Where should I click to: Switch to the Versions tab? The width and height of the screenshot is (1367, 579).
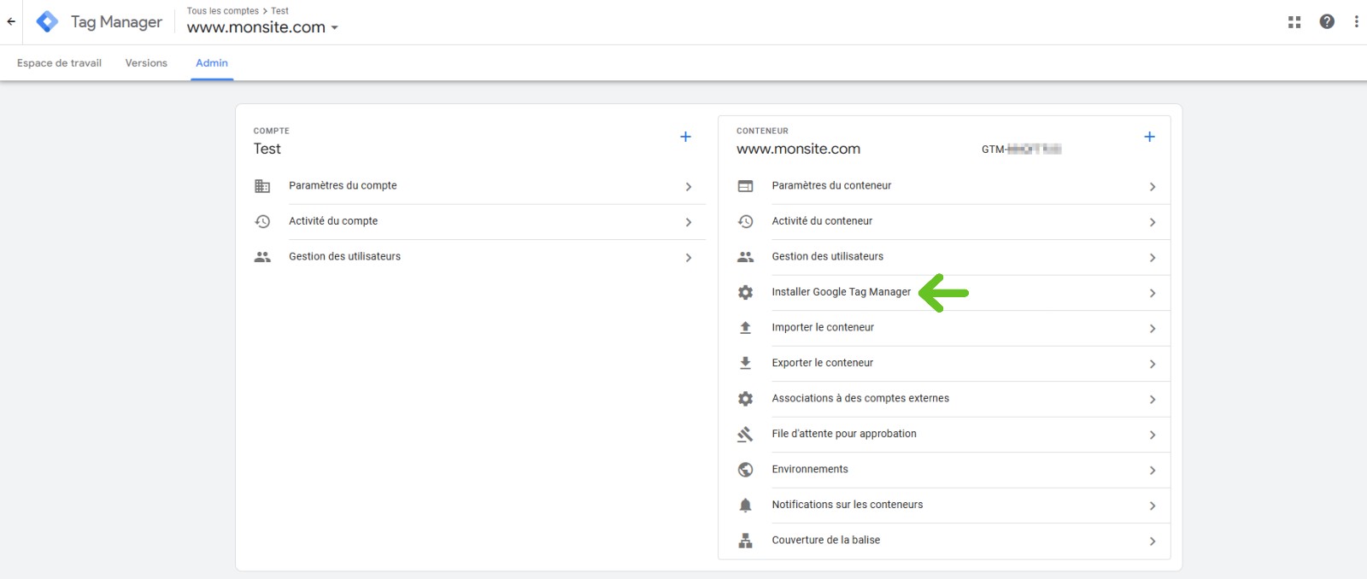(x=146, y=63)
